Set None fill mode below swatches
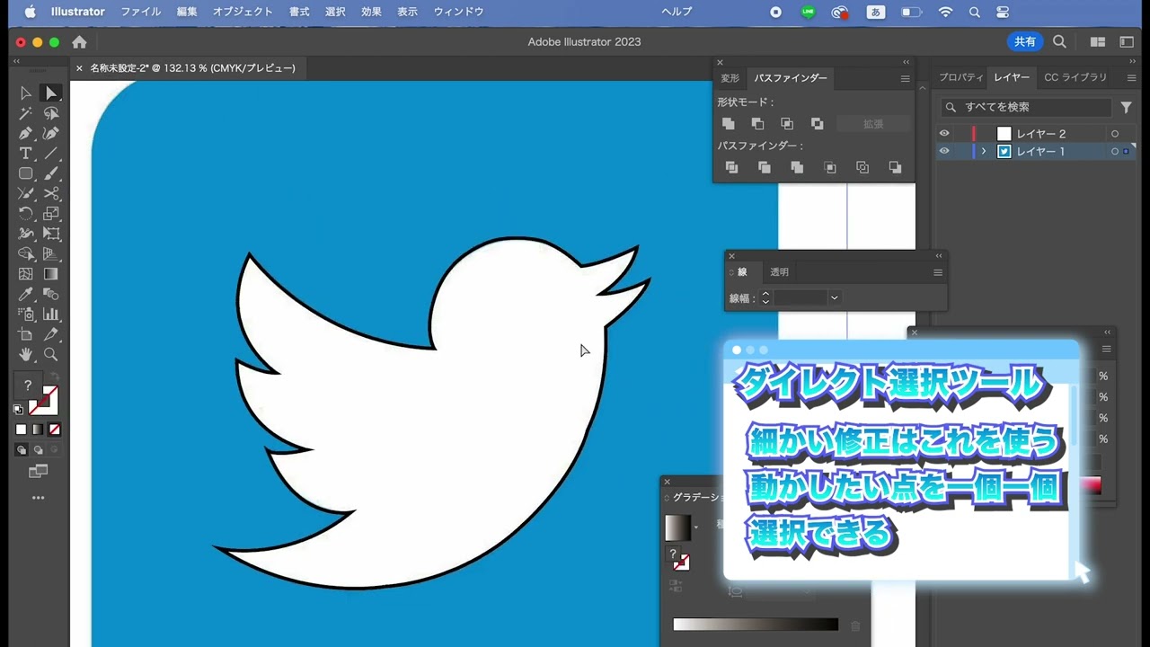 point(55,430)
